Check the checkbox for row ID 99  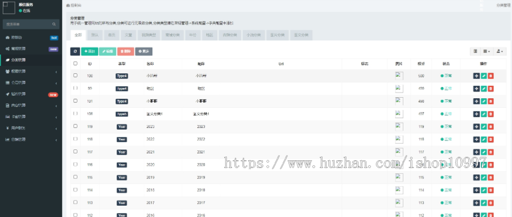coord(76,88)
